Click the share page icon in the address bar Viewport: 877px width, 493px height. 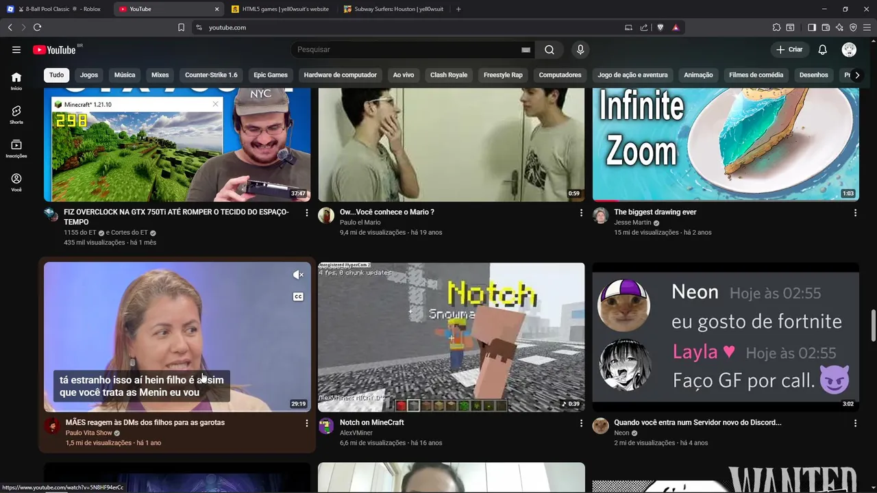[644, 27]
